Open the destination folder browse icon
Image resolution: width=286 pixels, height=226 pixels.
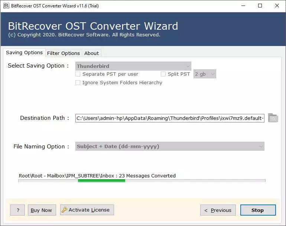[x=273, y=118]
